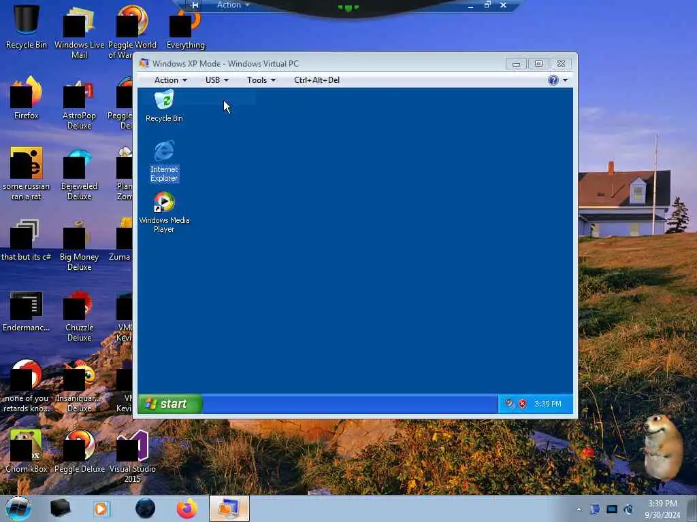
Task: Select the Insaniquar... Deluxe desktop icon
Action: (x=79, y=386)
